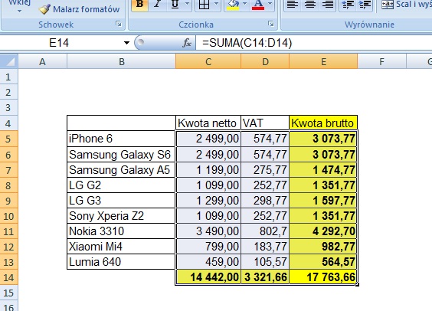
Task: Select row 14 header
Action: pos(8,277)
